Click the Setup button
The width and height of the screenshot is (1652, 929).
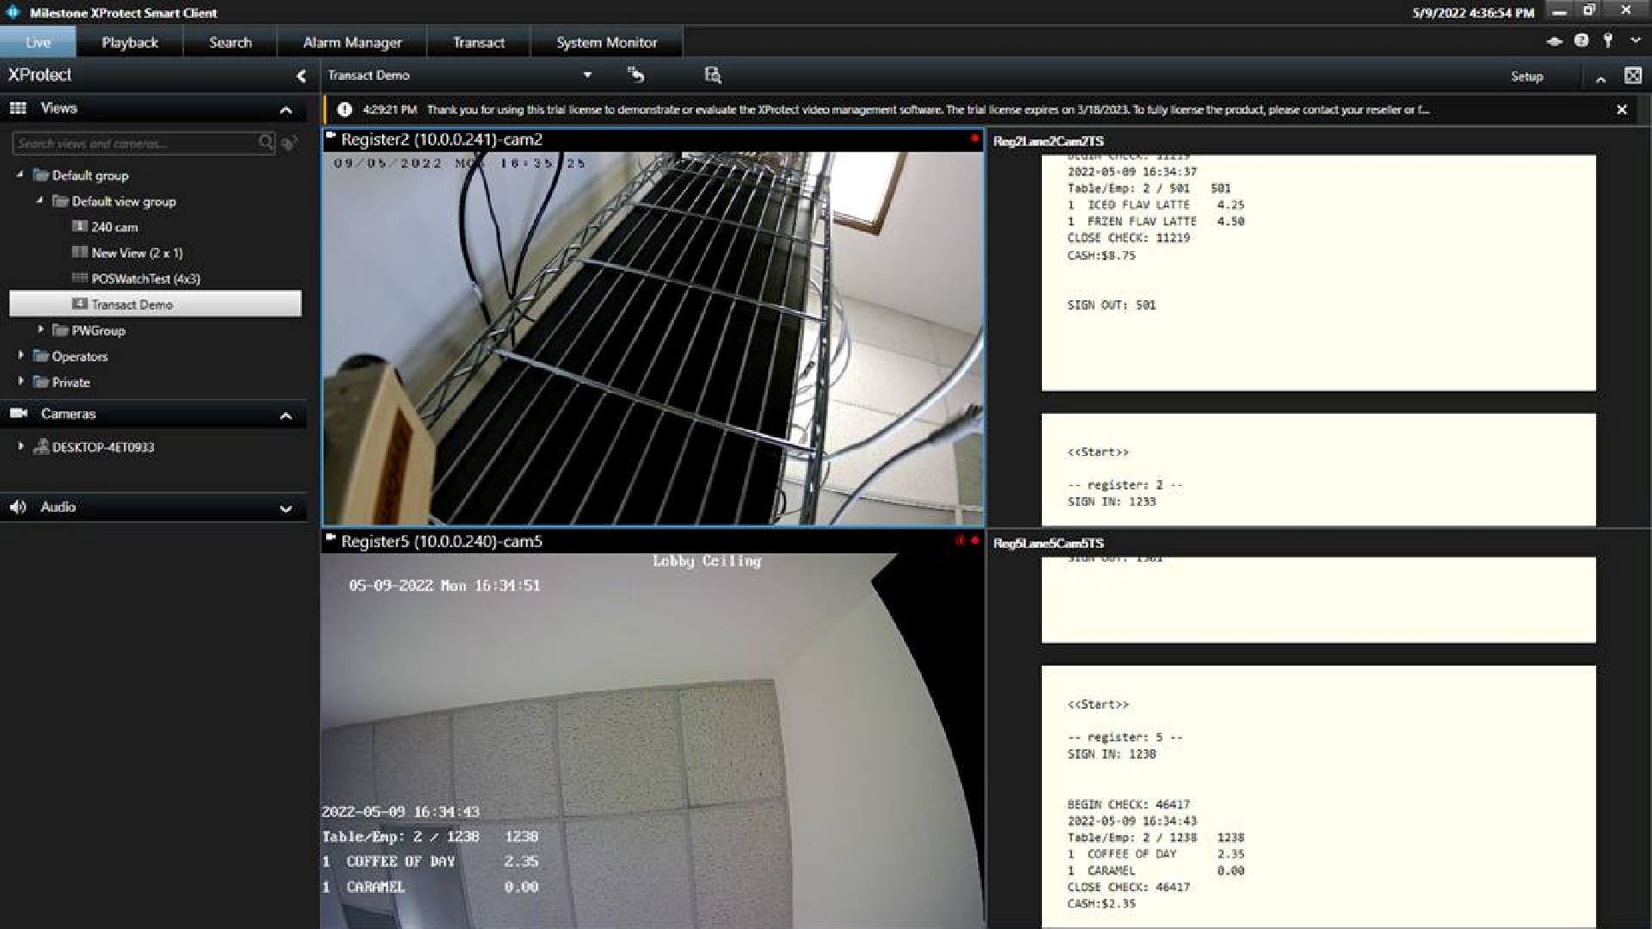[x=1526, y=77]
